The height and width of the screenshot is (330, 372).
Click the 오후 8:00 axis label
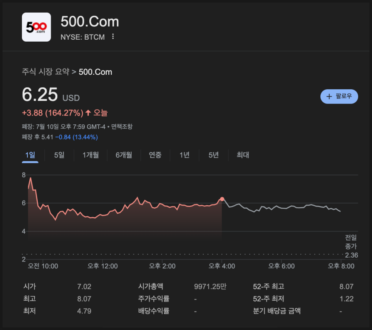[341, 266]
